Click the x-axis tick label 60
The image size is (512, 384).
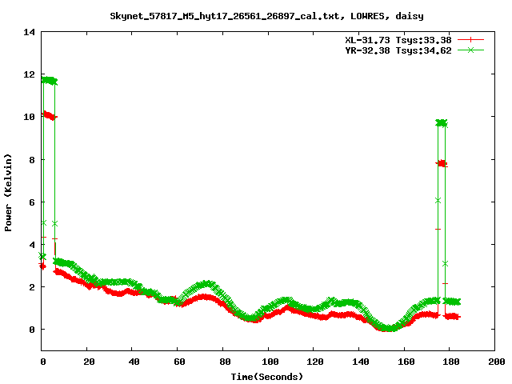coord(179,362)
